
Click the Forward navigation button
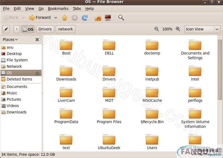pos(40,18)
